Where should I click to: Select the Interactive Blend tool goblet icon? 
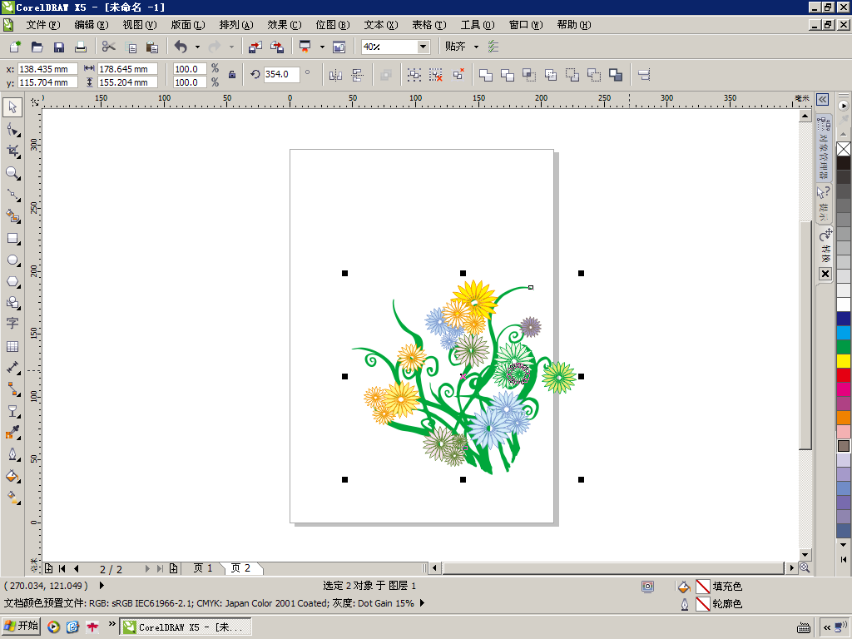point(13,411)
